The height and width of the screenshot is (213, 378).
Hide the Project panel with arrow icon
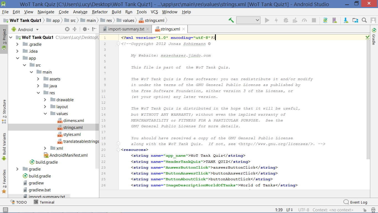point(94,29)
